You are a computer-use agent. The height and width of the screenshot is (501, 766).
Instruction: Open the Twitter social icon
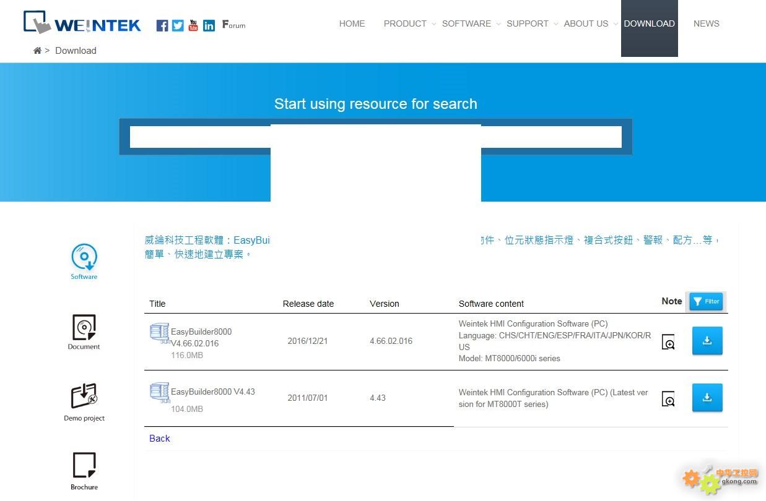[178, 25]
